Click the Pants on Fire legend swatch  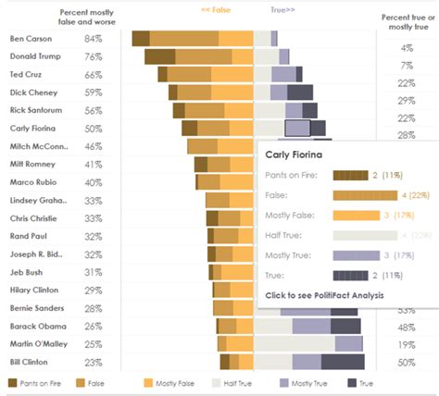[13, 383]
